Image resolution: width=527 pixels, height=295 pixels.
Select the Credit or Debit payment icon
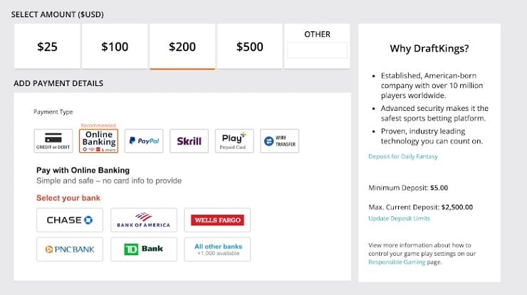point(53,141)
